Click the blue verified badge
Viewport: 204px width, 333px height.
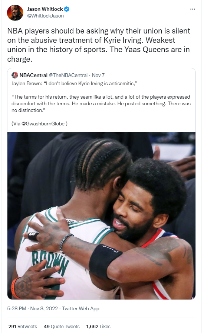coord(67,9)
